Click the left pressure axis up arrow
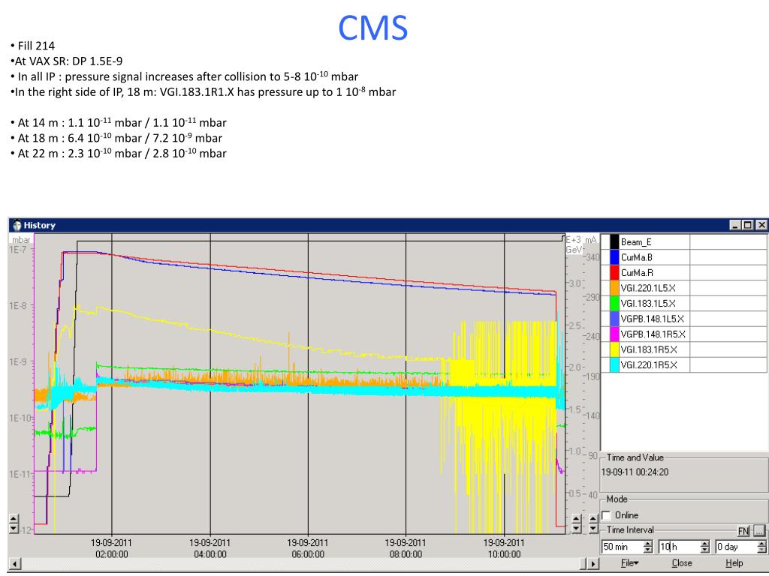This screenshot has width=769, height=576. (14, 520)
